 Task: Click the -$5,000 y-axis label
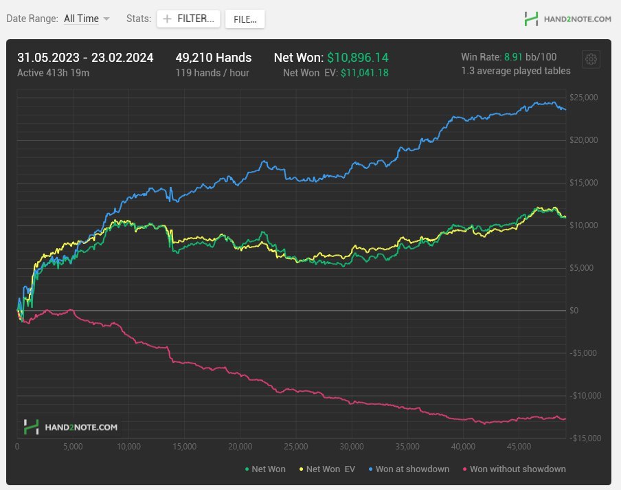583,353
